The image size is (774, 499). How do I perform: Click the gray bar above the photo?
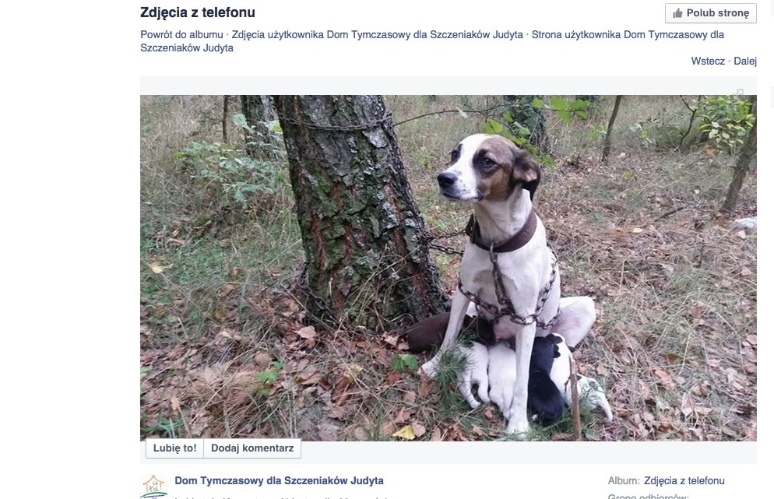[x=449, y=86]
